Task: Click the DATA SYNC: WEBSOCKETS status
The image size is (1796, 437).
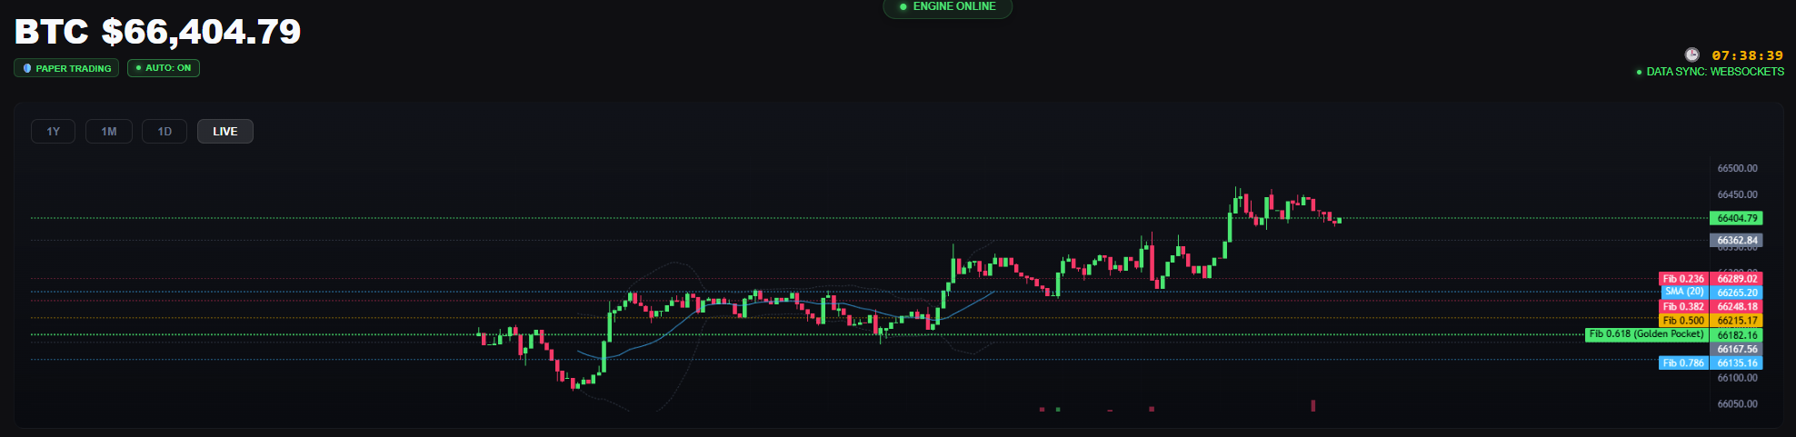Action: (x=1710, y=72)
